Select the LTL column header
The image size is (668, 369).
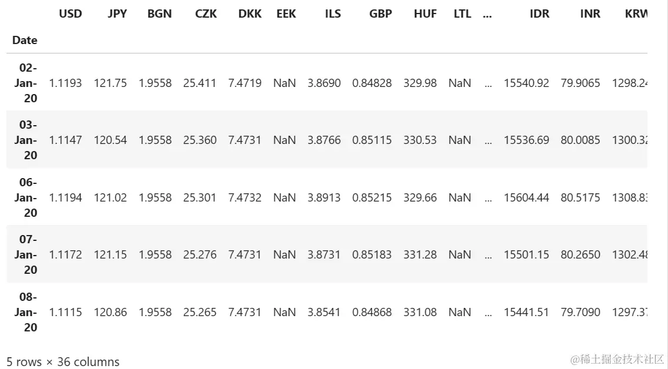pos(462,14)
